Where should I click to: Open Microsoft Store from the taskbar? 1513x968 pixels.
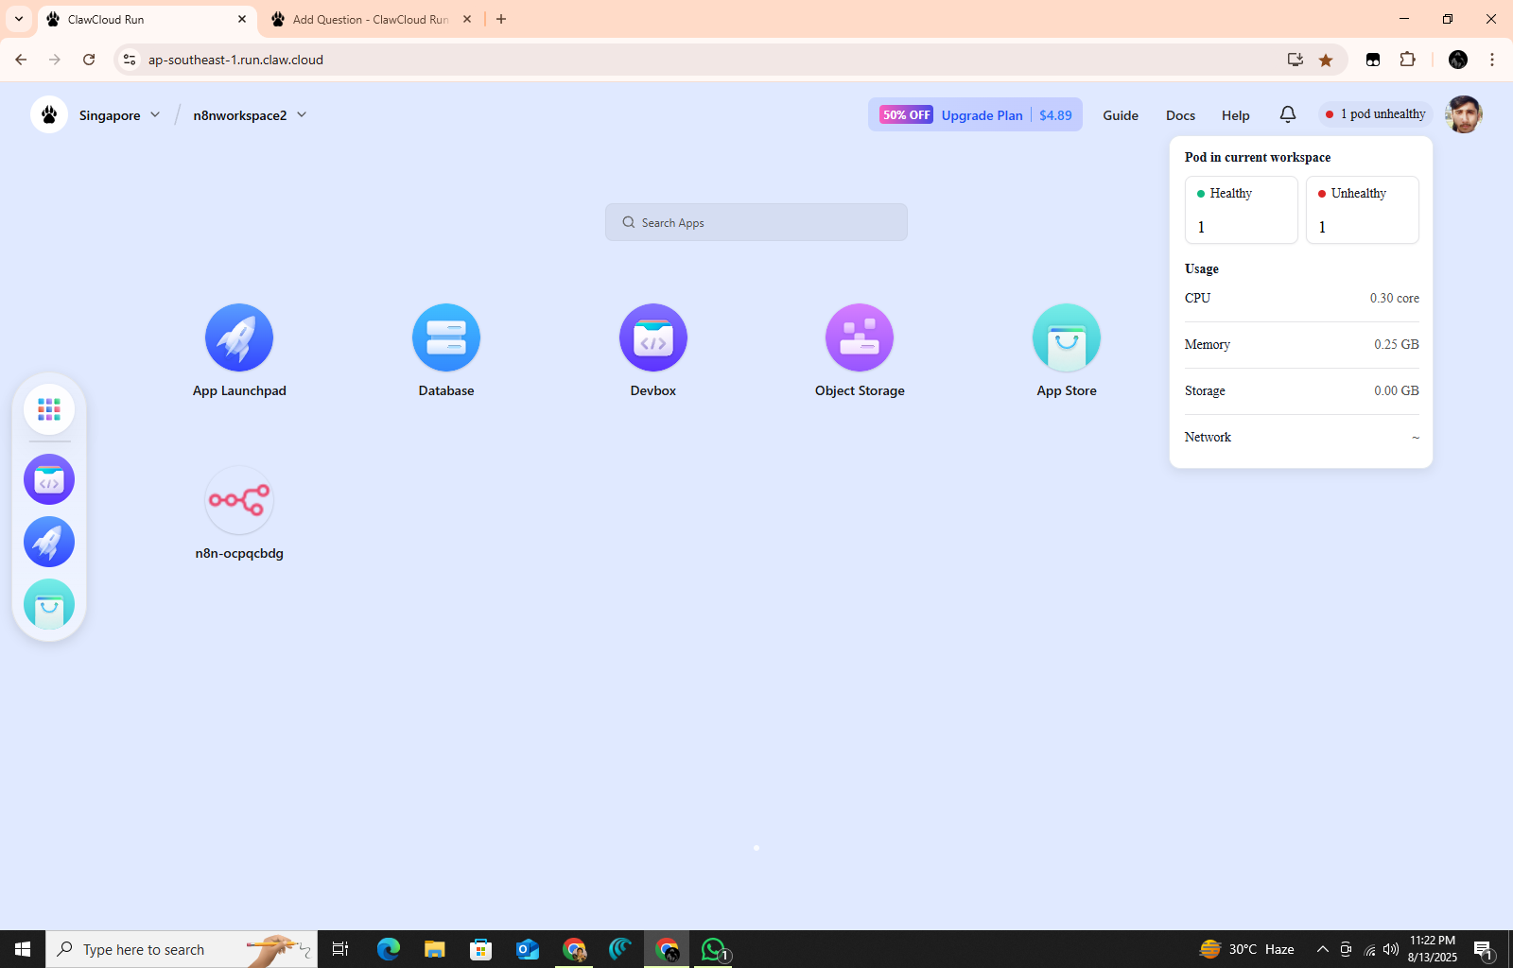[481, 949]
